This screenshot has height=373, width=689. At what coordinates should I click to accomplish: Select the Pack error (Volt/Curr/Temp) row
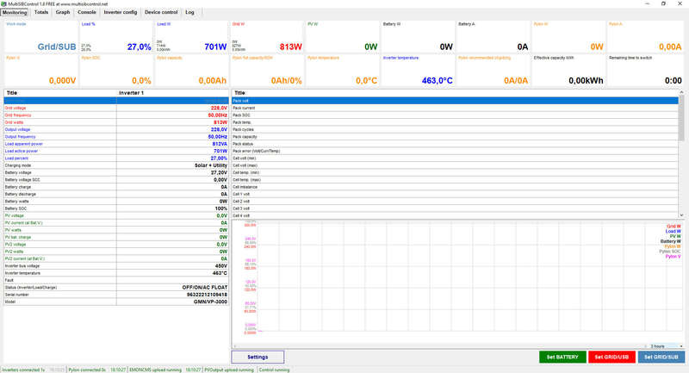coord(455,151)
